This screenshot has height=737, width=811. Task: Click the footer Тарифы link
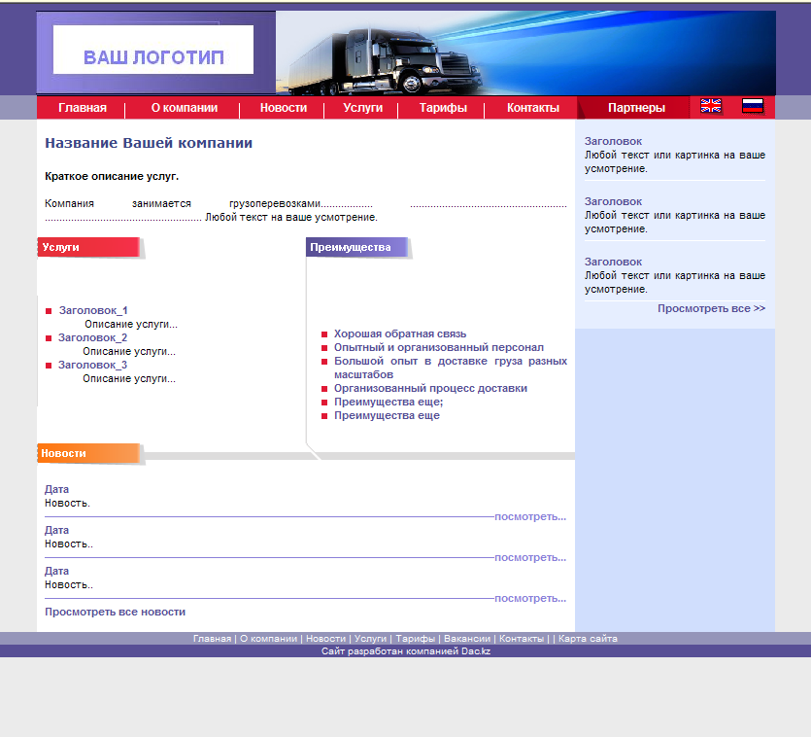(416, 639)
